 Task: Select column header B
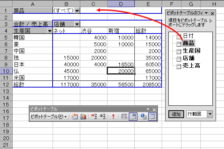coord(66,4)
